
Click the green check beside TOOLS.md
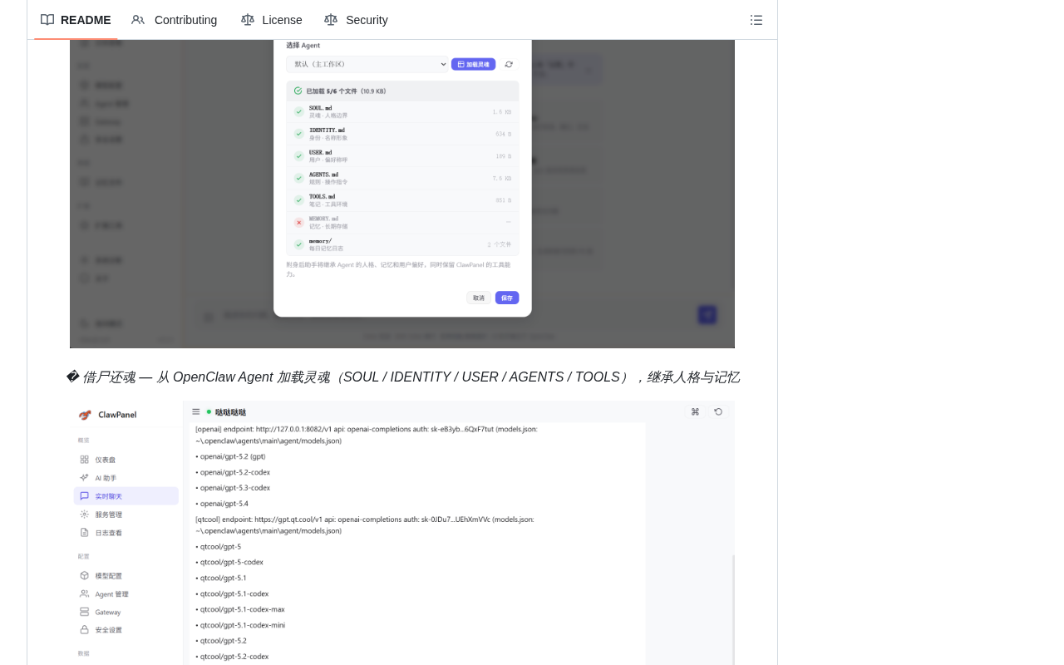point(299,200)
